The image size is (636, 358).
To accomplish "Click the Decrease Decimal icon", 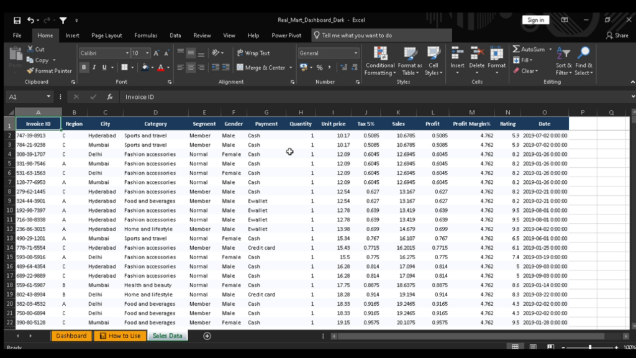I will click(355, 67).
